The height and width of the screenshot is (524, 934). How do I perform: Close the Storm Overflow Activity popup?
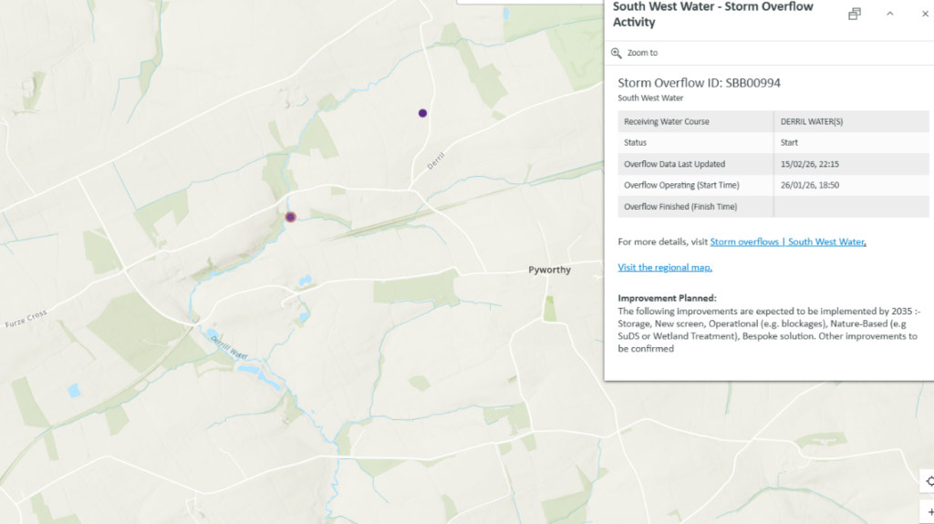pos(924,14)
